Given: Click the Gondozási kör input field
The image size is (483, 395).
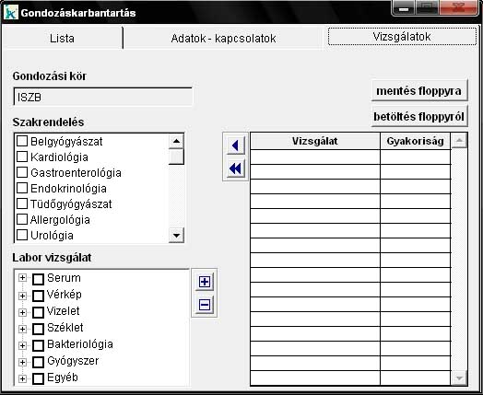Looking at the screenshot, I should [x=103, y=97].
